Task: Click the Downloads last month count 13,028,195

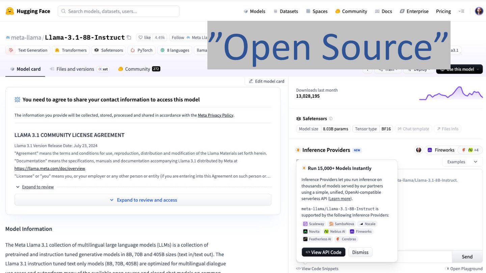Action: [308, 96]
